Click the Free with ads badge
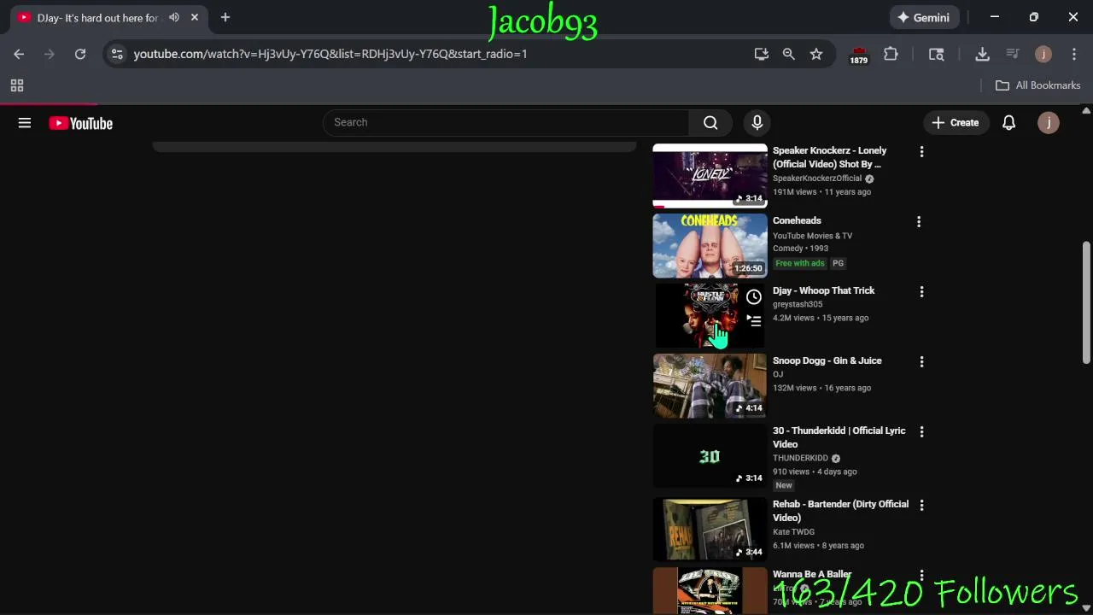 click(800, 263)
